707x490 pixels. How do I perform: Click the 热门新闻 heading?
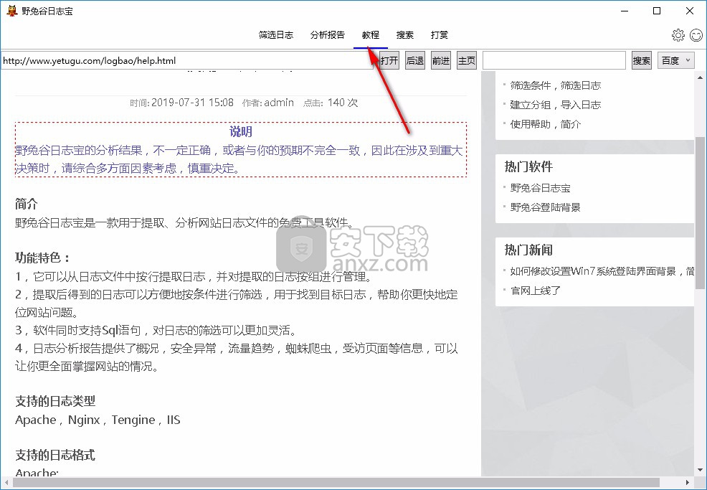pos(528,250)
